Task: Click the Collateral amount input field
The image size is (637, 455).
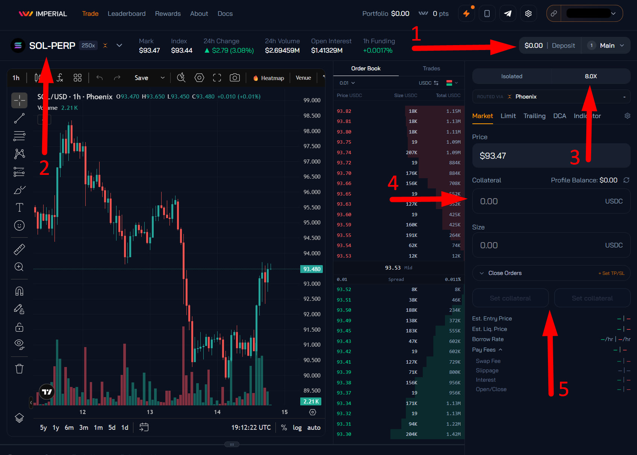Action: coord(551,201)
